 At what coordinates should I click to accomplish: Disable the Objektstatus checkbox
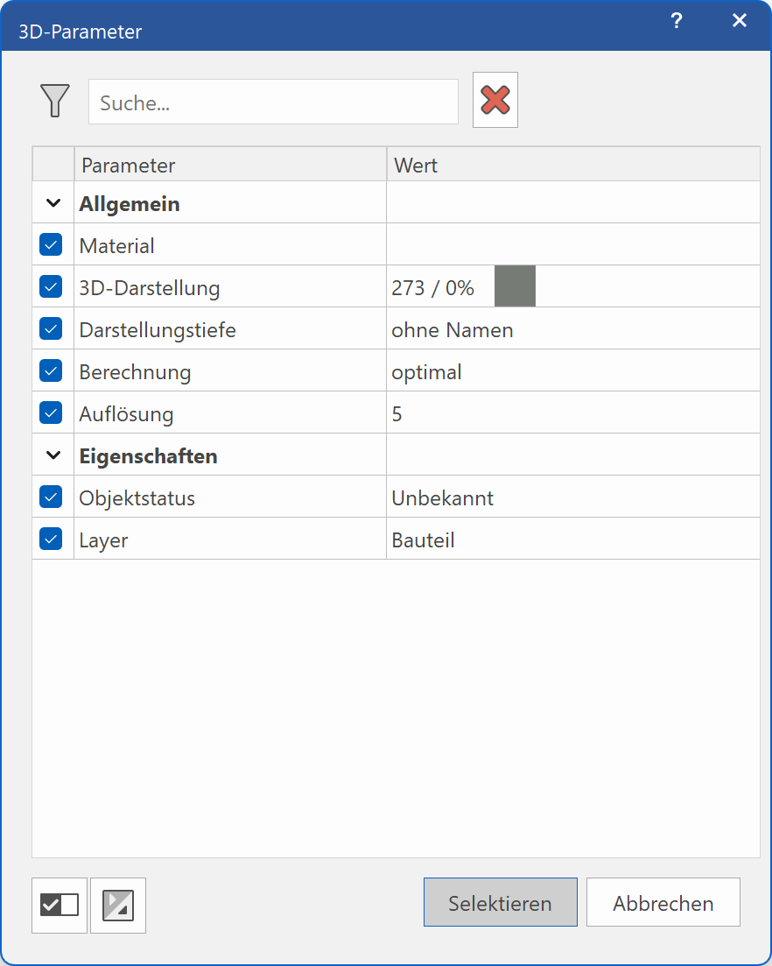point(52,497)
